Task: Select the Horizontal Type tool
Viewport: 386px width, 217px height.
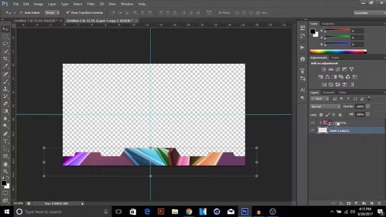Action: [x=5, y=142]
